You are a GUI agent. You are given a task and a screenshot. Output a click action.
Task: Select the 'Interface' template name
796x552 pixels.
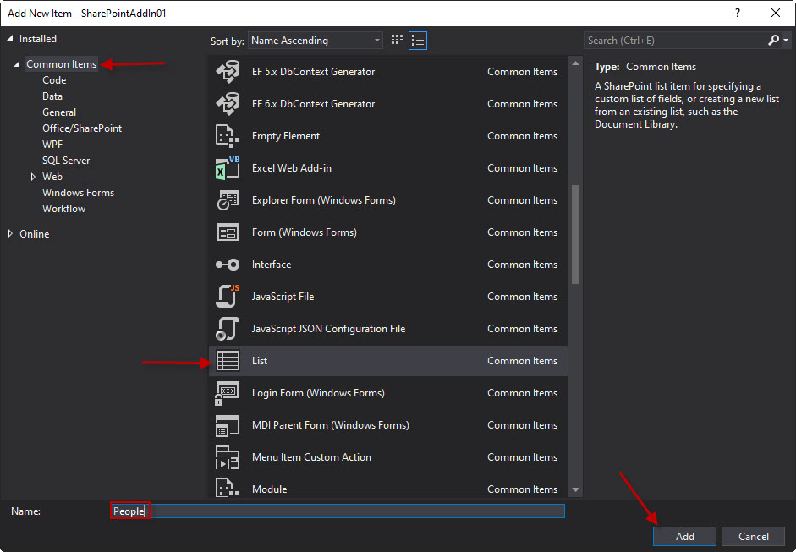(272, 265)
